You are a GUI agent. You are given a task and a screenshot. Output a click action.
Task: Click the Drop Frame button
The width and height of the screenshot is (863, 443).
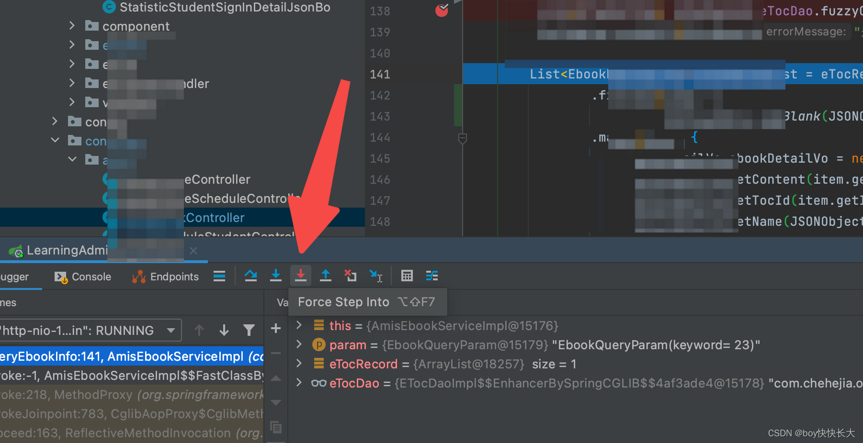coord(351,276)
